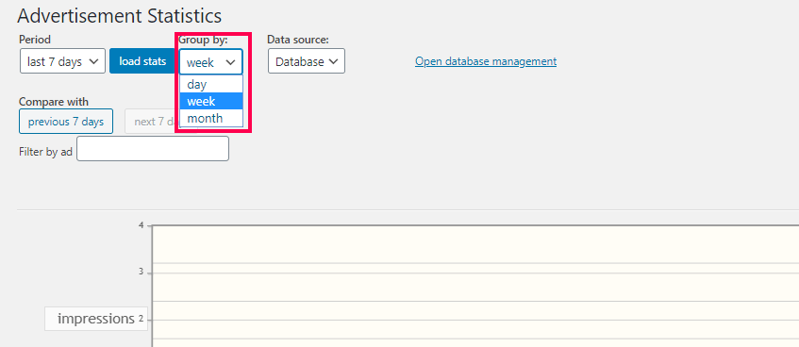Select the "day" grouping option
The height and width of the screenshot is (347, 799).
(211, 84)
